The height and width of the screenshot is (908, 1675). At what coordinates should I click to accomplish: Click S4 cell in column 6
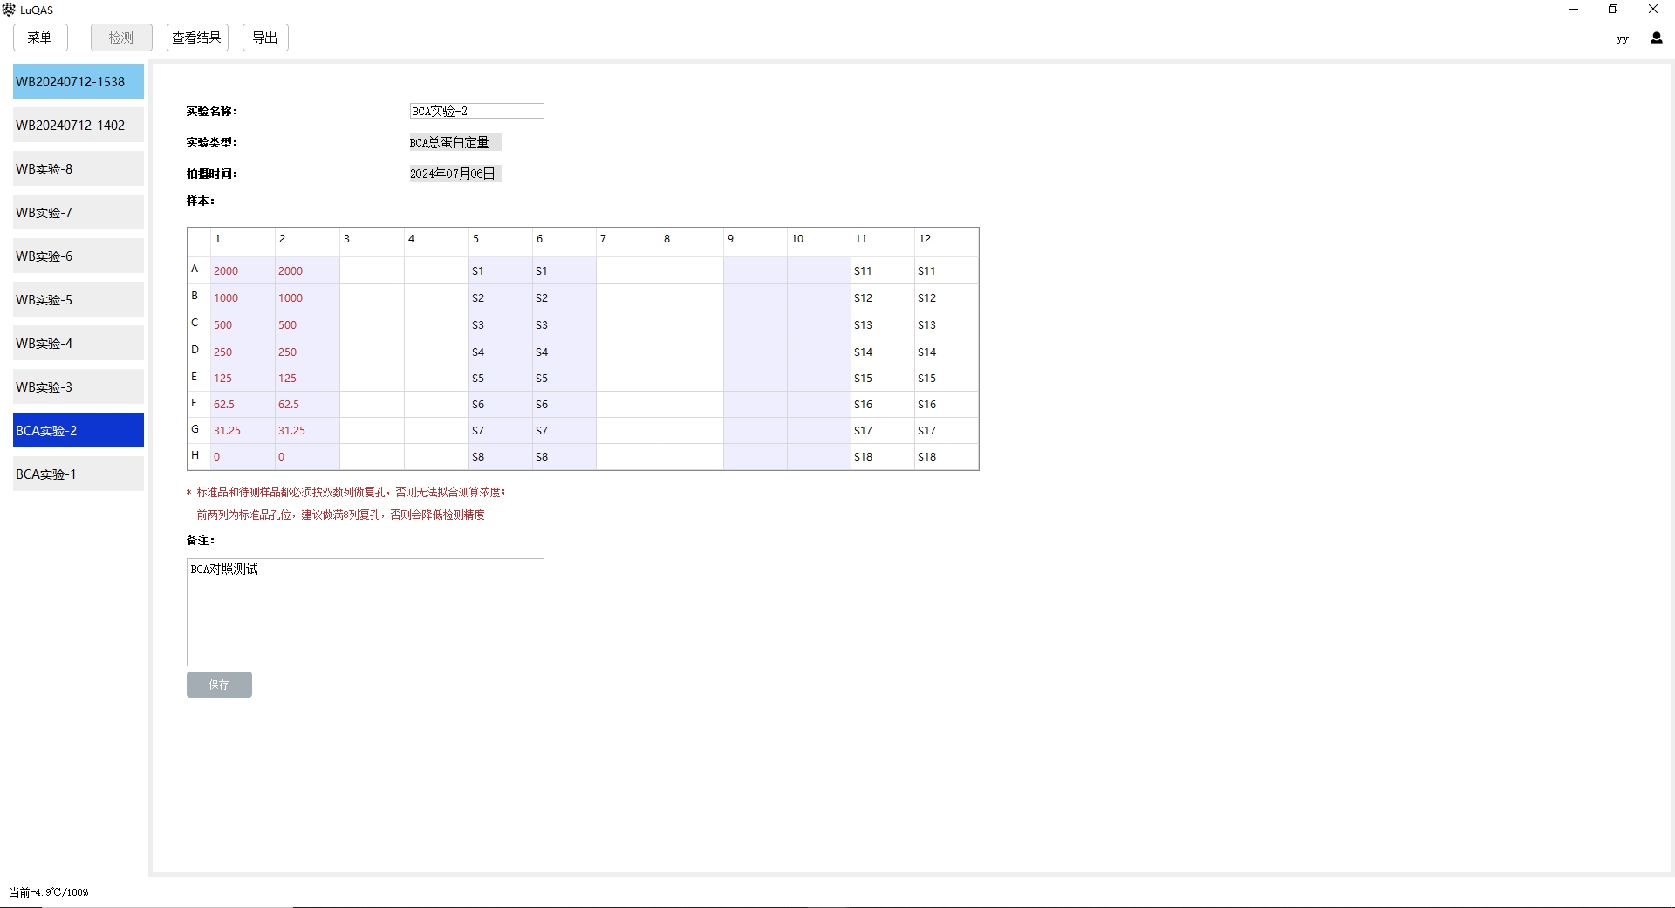pyautogui.click(x=564, y=352)
